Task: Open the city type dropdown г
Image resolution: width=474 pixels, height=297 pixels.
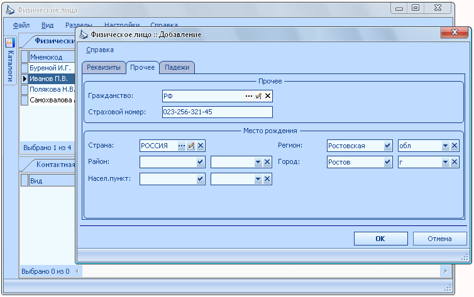Action: 445,162
